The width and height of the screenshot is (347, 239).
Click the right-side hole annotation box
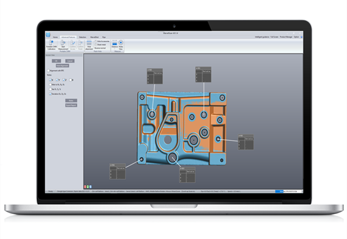coord(246,142)
